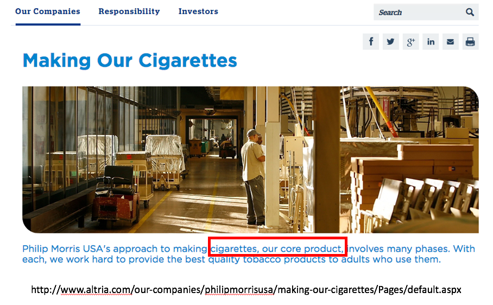Share page via Google Plus icon
The height and width of the screenshot is (305, 493).
410,42
